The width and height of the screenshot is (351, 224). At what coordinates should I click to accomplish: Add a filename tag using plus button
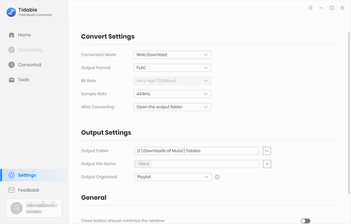[x=267, y=164]
